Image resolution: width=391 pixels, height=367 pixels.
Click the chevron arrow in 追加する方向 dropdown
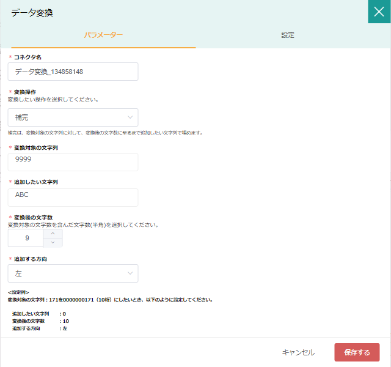[130, 273]
